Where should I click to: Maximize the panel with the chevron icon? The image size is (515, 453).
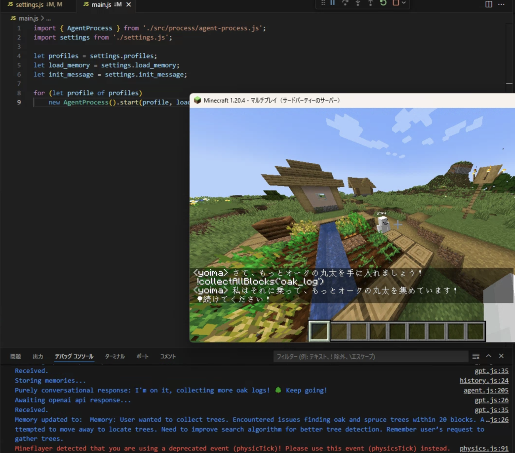[x=488, y=356]
